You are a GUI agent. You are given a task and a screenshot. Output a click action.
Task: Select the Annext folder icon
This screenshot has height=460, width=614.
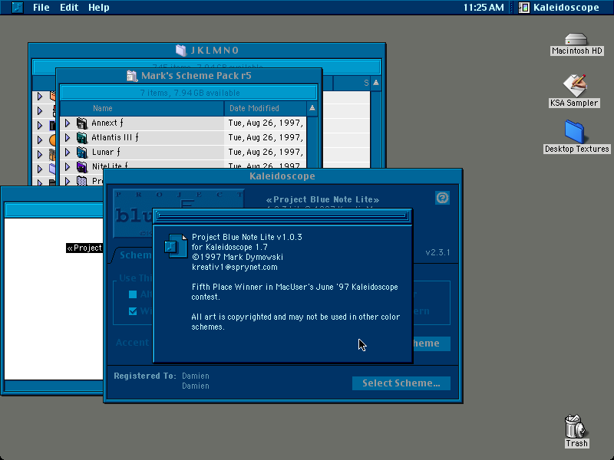click(81, 123)
